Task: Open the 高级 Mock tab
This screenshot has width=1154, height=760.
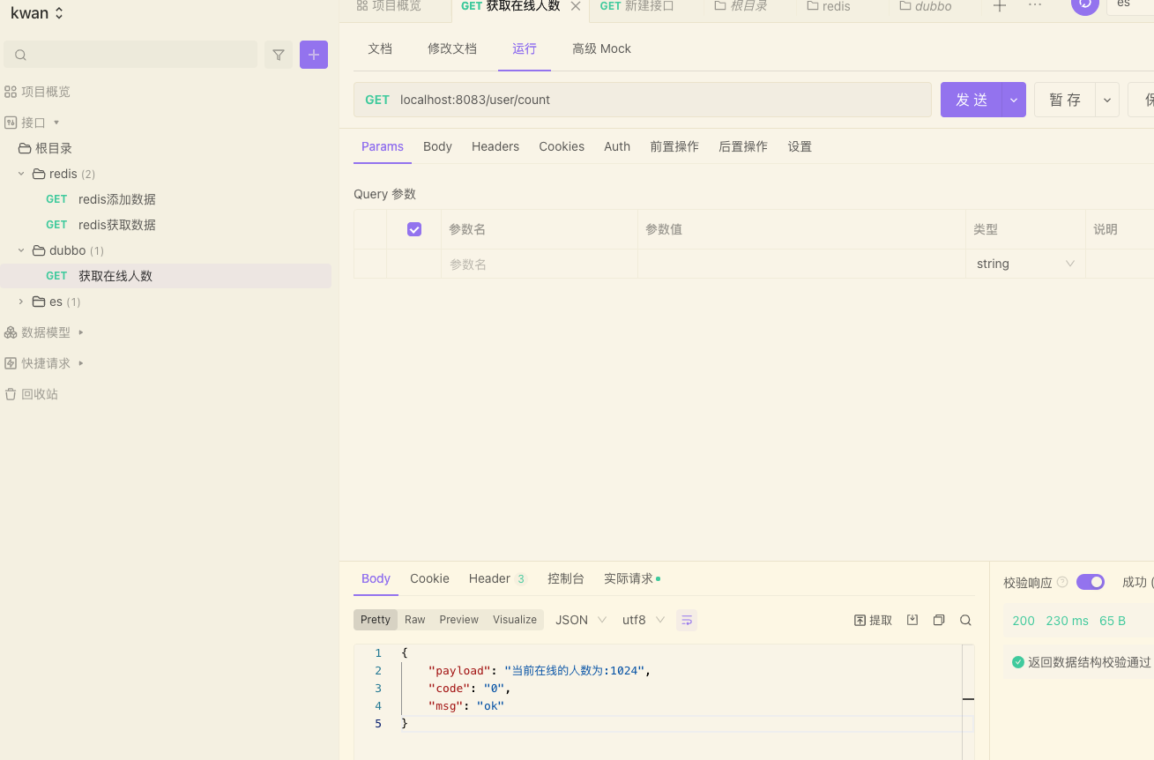Action: (x=601, y=48)
